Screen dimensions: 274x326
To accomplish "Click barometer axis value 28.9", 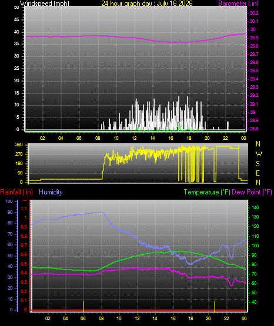I will [x=254, y=120].
